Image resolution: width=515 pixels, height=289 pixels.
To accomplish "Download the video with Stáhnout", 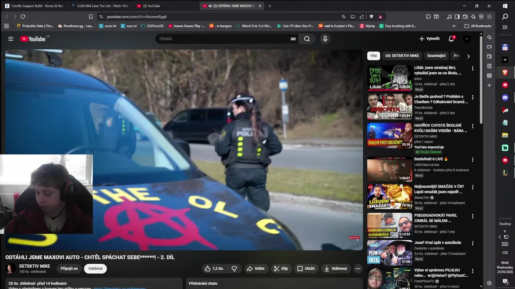I will pos(336,269).
